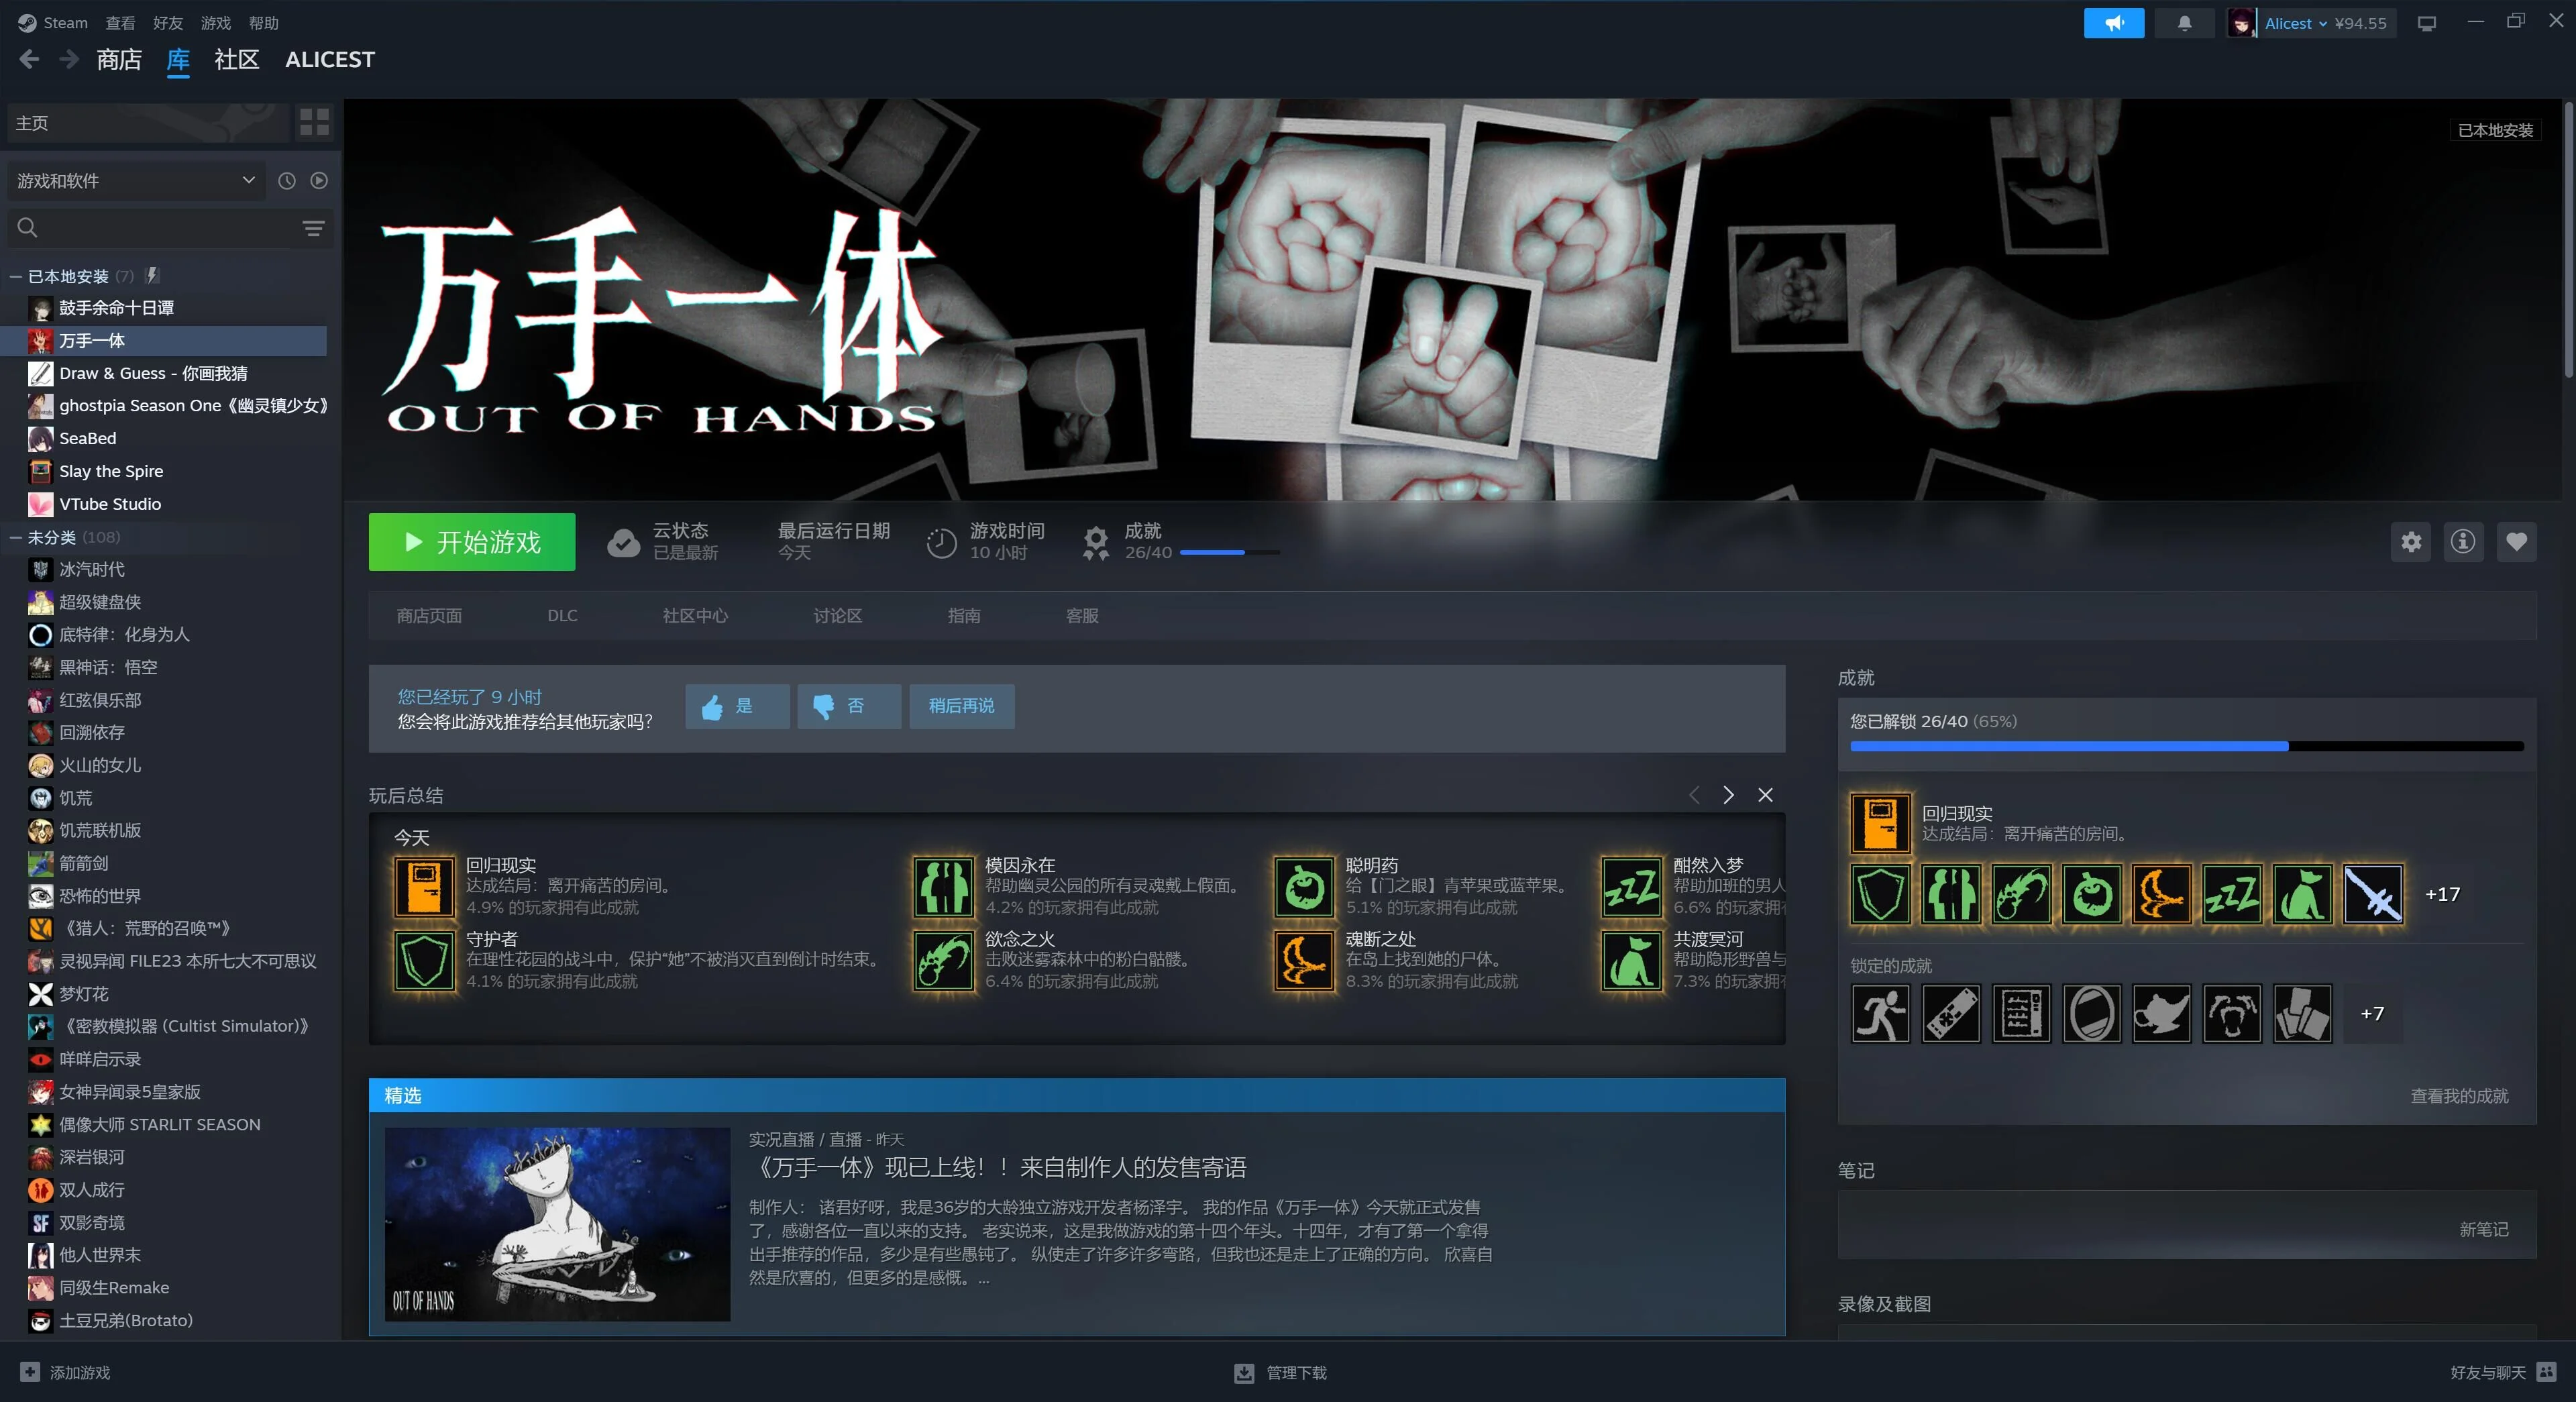
Task: Go back with the left arrow
Action: [29, 60]
